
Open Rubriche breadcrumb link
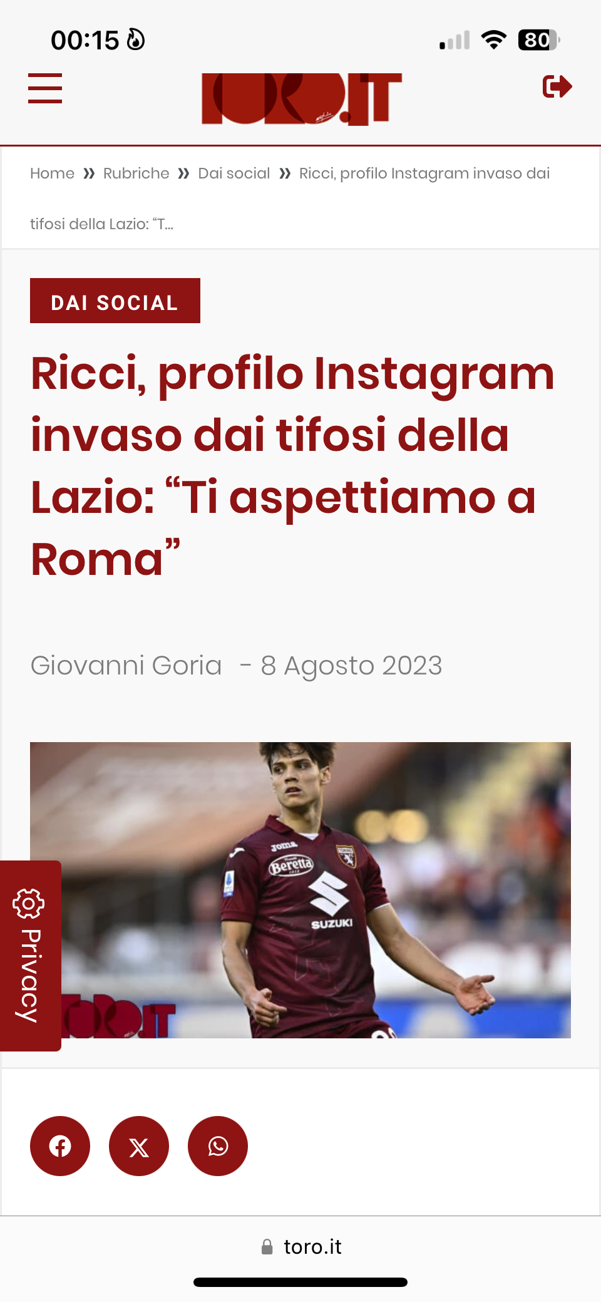tap(136, 173)
